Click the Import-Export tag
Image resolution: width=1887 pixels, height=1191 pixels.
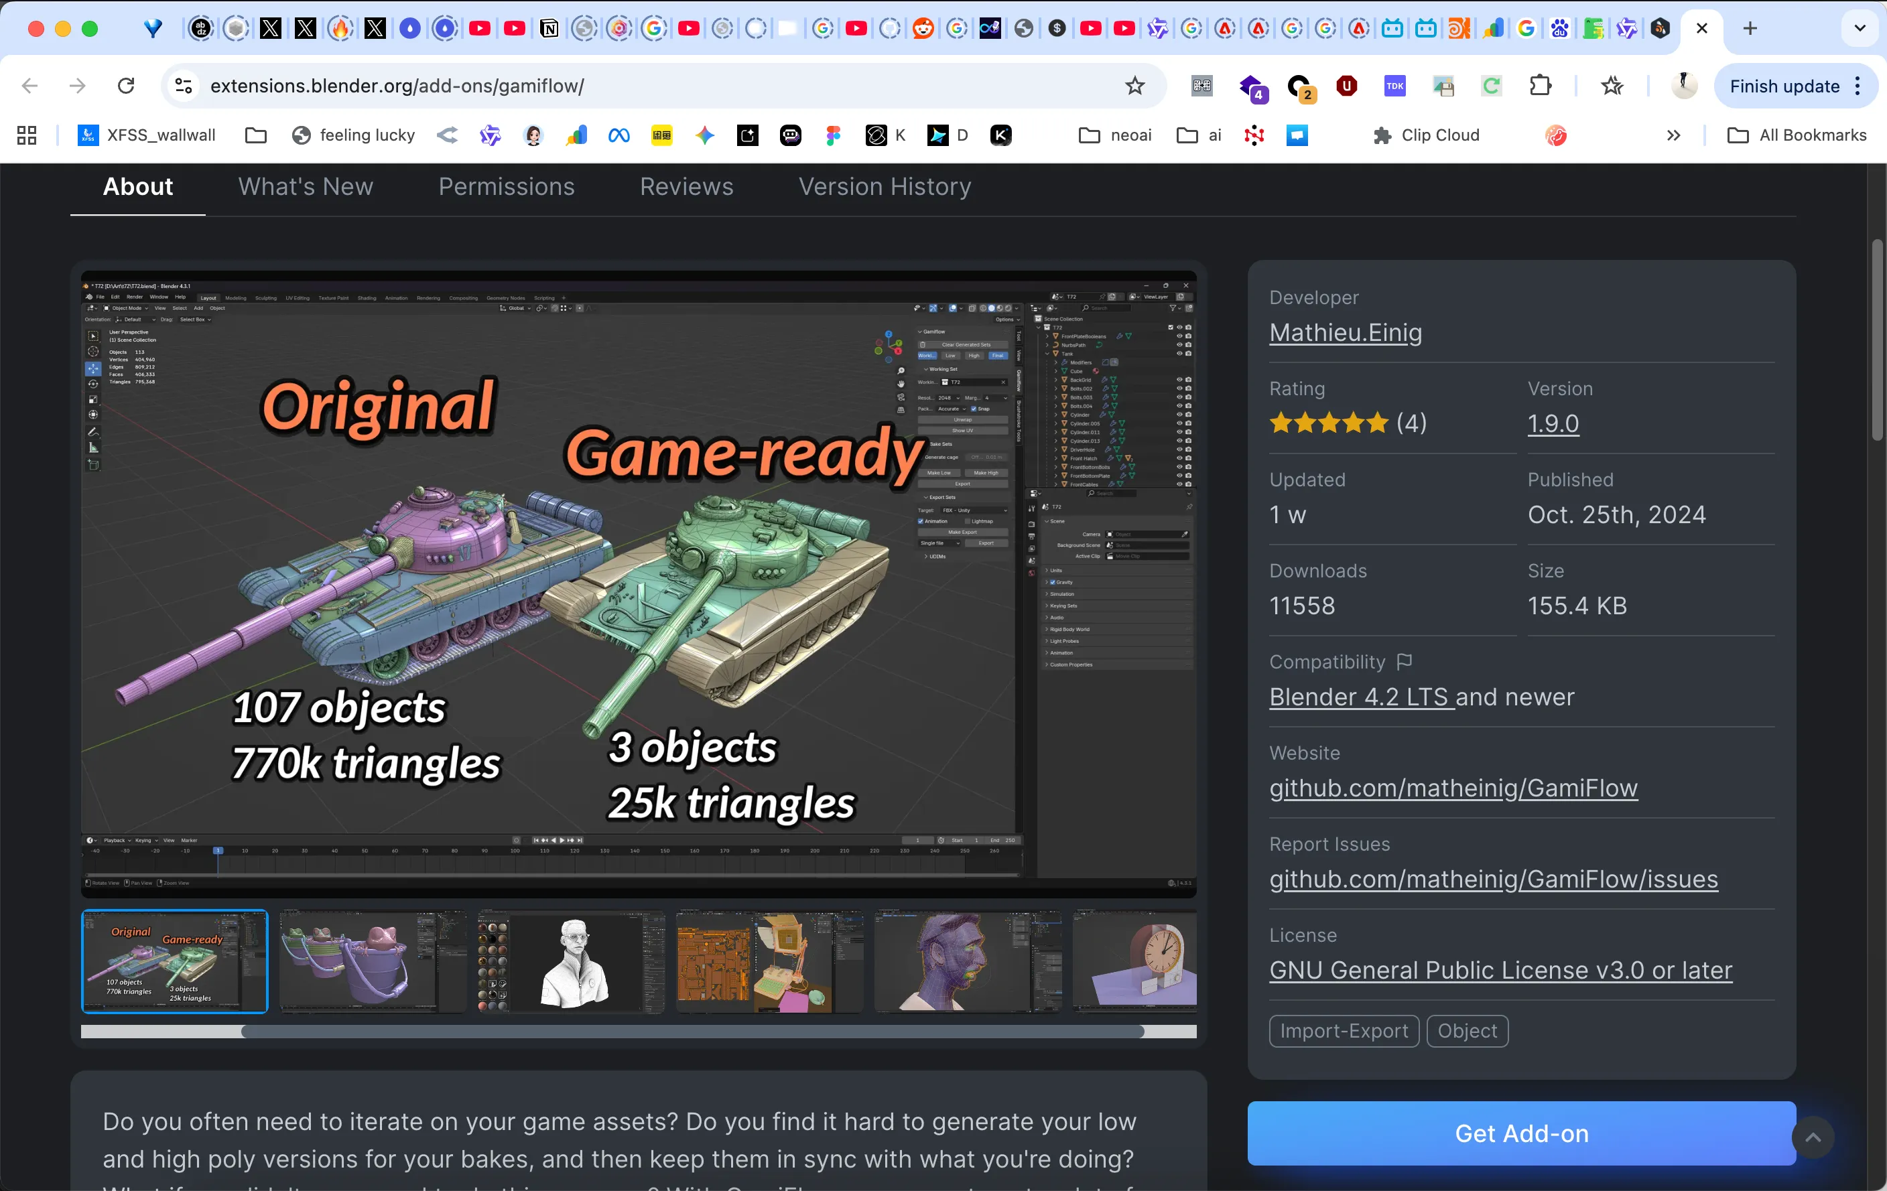click(1343, 1030)
